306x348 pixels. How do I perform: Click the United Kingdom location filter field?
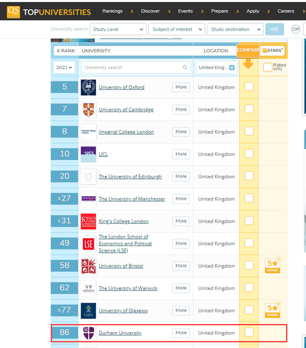pyautogui.click(x=216, y=67)
